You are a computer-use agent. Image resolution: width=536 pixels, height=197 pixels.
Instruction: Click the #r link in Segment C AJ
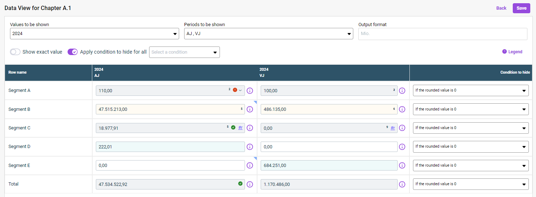(240, 128)
